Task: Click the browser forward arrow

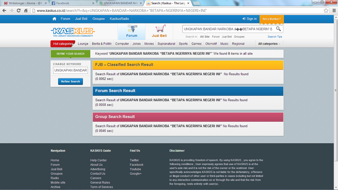Action: pos(11,11)
